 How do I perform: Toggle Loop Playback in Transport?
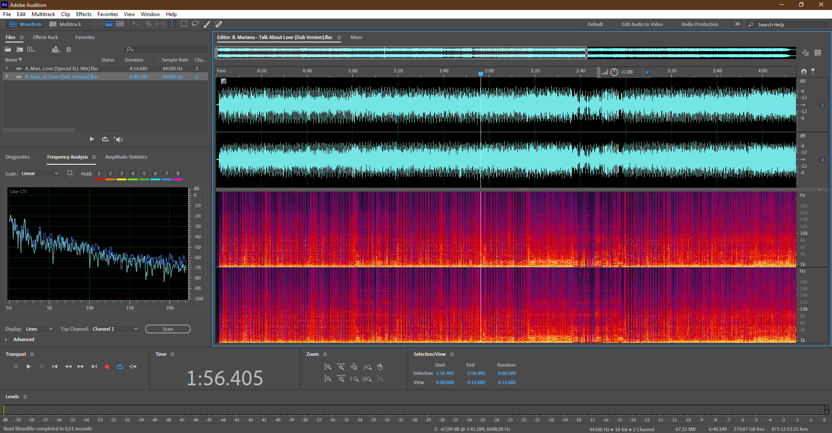120,367
